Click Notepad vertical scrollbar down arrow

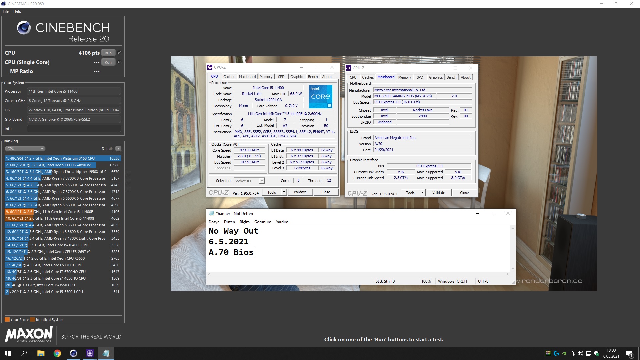pyautogui.click(x=513, y=269)
